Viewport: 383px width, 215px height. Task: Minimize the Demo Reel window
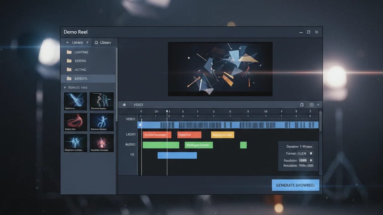tap(301, 32)
